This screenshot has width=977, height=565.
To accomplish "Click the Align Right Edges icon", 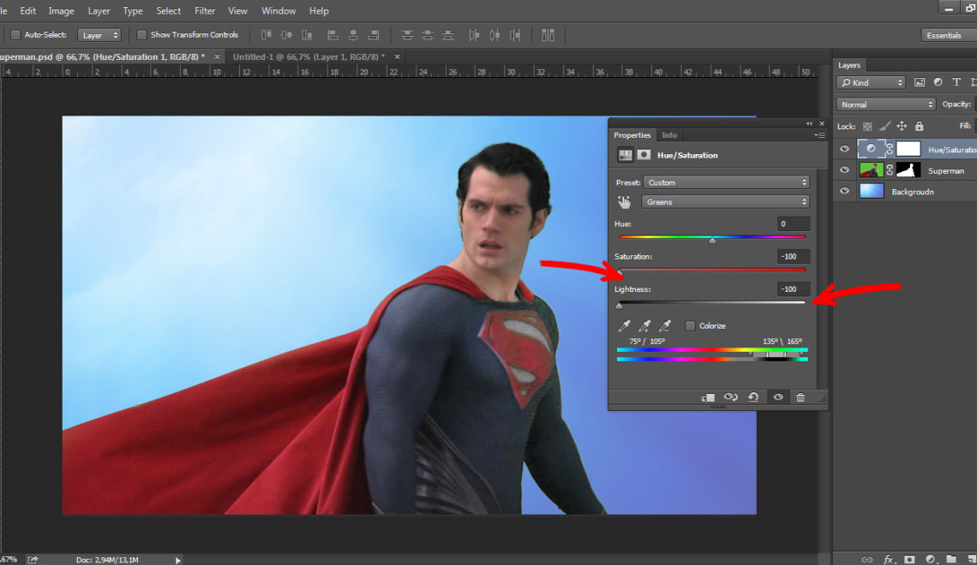I will pos(373,35).
